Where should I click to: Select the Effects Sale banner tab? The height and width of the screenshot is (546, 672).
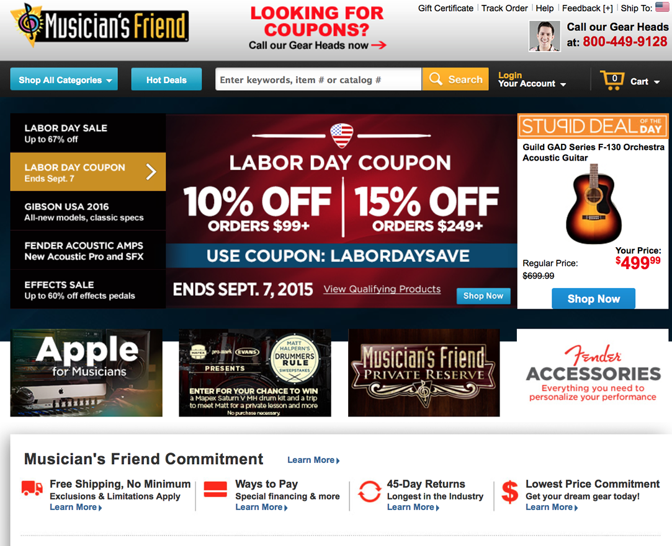click(x=88, y=289)
